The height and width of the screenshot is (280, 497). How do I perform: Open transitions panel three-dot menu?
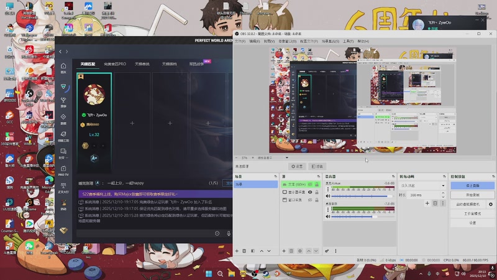[x=443, y=203]
